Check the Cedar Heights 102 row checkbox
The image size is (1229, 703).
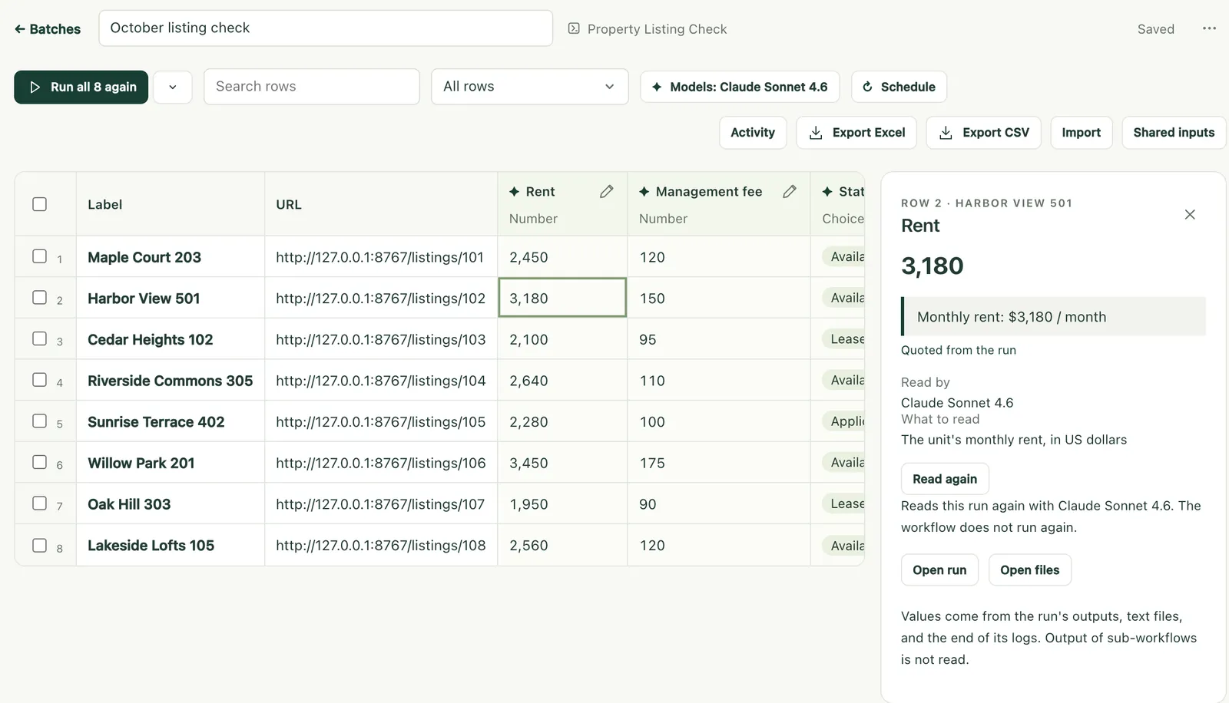pyautogui.click(x=40, y=338)
